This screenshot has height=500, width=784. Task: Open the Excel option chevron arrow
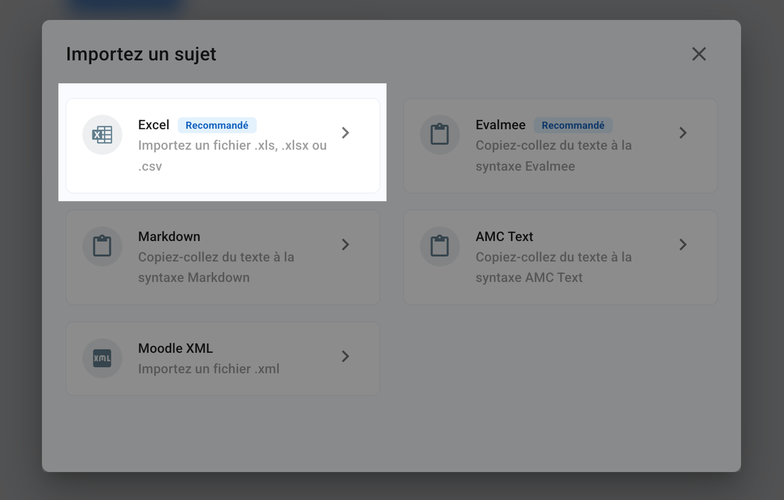point(346,133)
